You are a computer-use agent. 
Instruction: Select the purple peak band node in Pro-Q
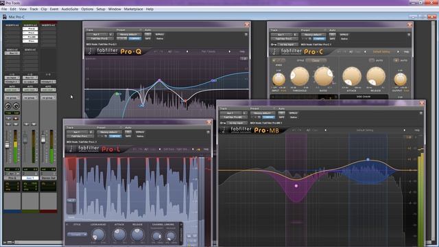[159, 80]
